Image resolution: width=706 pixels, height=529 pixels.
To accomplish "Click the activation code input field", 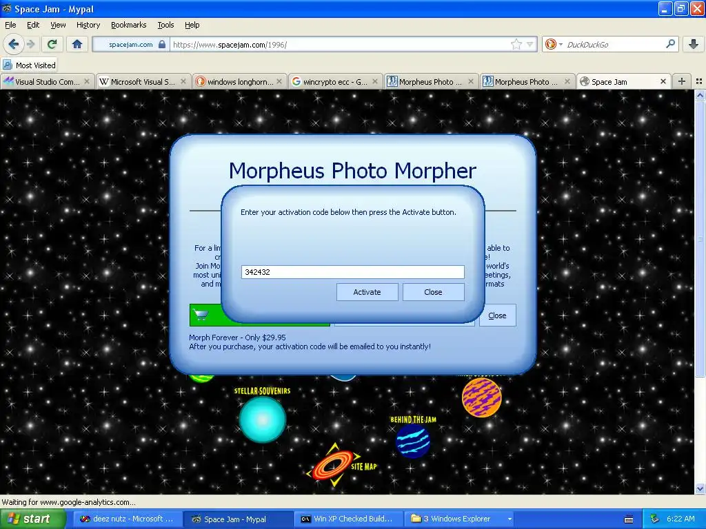I will click(352, 271).
